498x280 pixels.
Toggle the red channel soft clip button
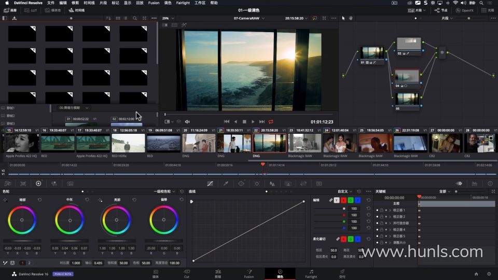[343, 239]
